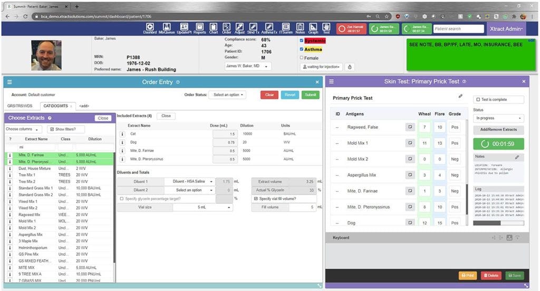Open the Chart clipboard icon
The height and width of the screenshot is (291, 540).
[214, 29]
